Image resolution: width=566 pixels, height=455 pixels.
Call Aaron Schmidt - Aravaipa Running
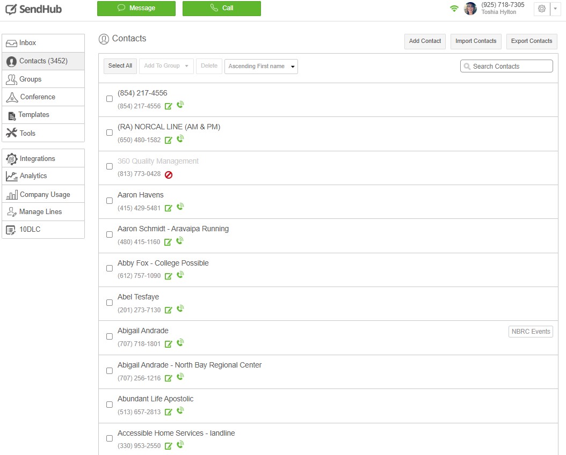coord(180,240)
